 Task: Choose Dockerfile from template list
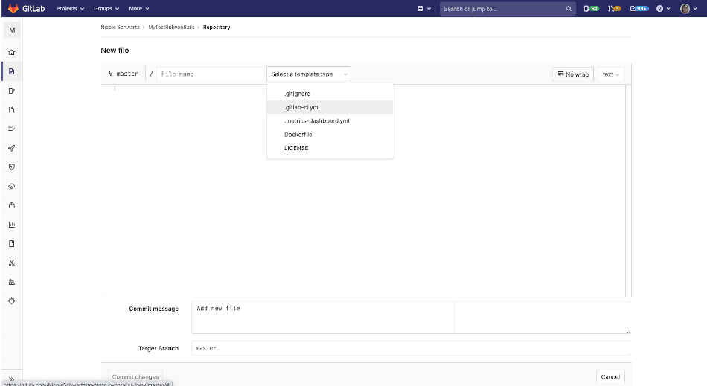pyautogui.click(x=298, y=135)
